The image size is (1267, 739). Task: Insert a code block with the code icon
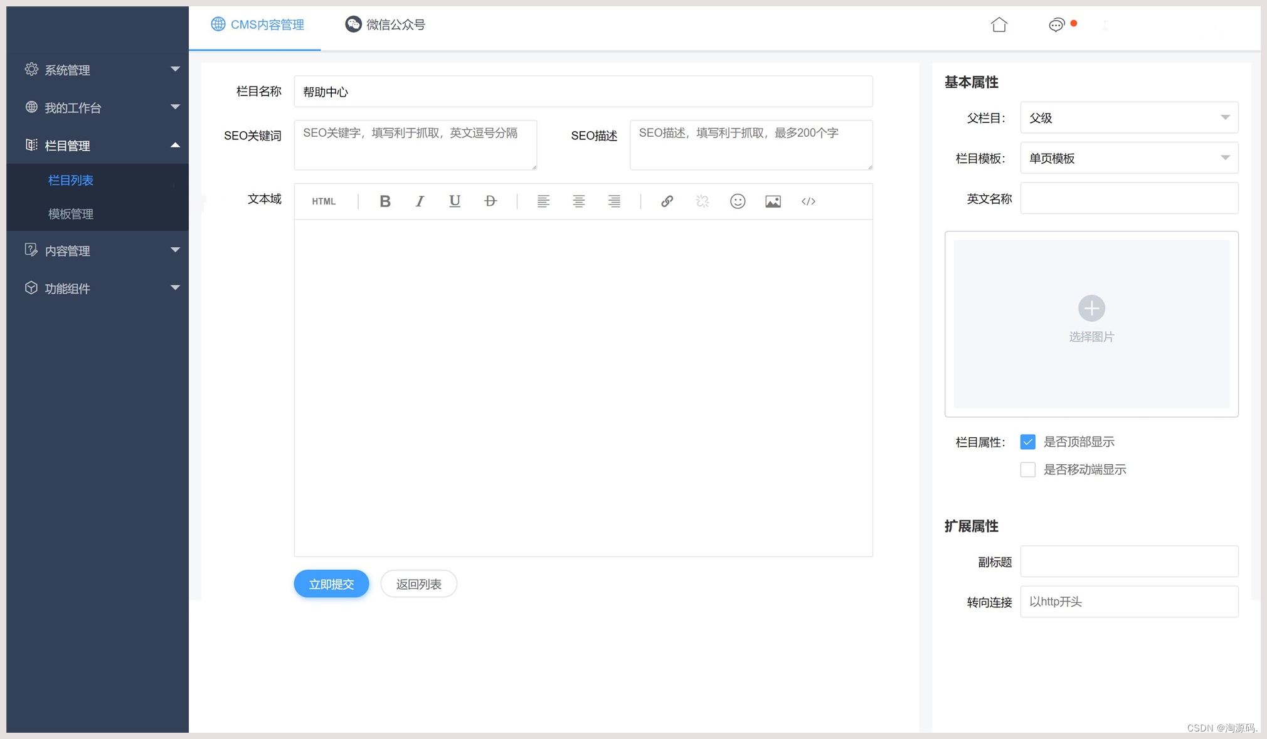tap(808, 201)
